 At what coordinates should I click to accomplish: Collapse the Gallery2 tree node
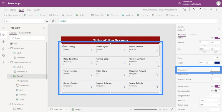12,76
